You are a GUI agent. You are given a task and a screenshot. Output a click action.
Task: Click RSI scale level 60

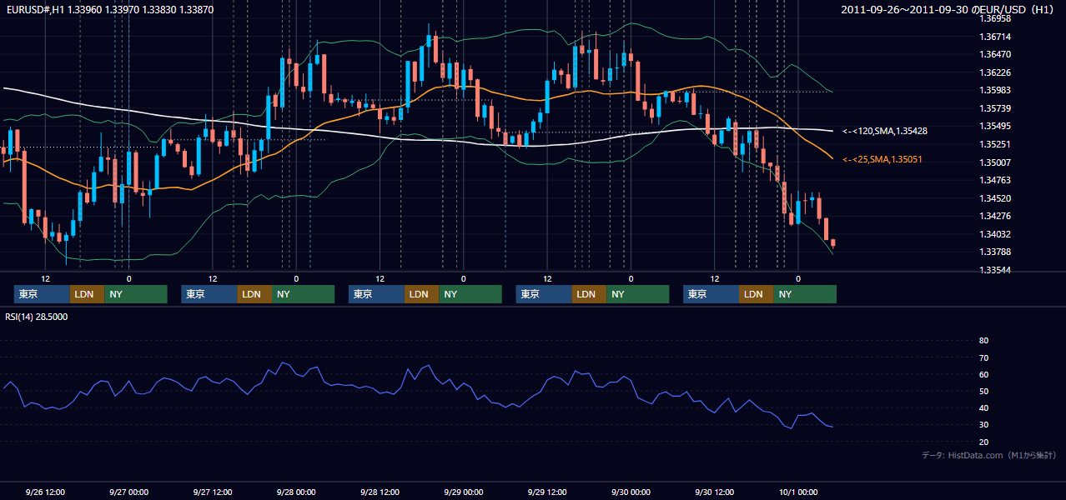[x=983, y=374]
